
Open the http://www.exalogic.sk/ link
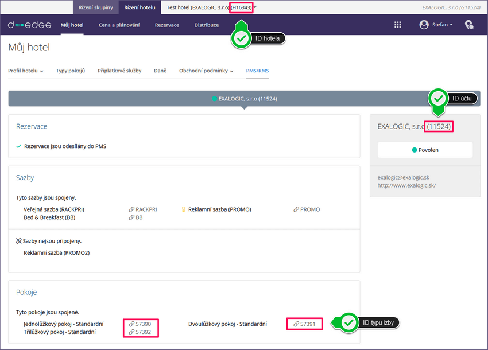pos(406,185)
